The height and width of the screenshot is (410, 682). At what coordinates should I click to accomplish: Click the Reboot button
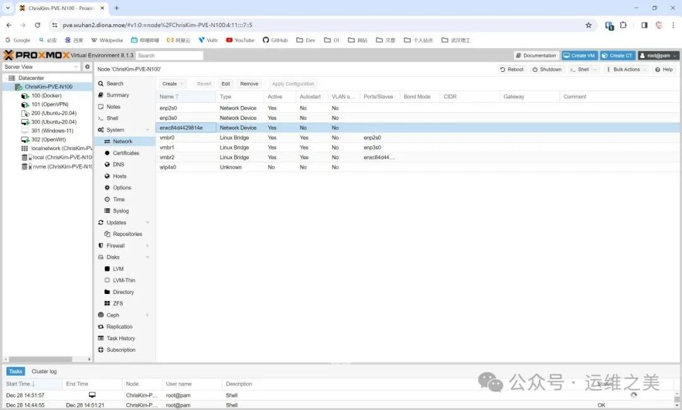[x=512, y=69]
